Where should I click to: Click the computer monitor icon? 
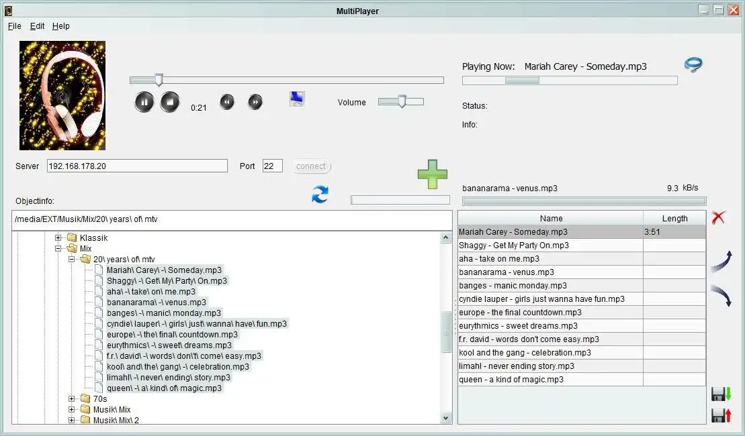(298, 99)
